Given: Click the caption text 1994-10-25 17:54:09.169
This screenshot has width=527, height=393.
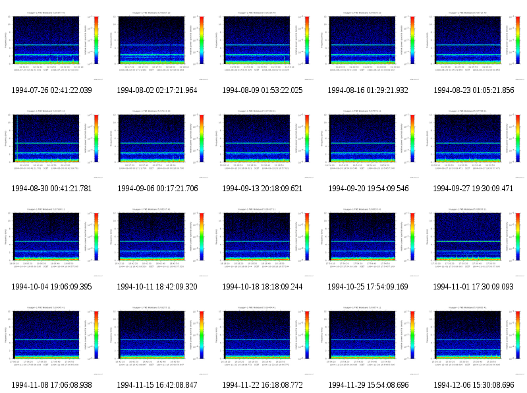Looking at the screenshot, I should [368, 287].
